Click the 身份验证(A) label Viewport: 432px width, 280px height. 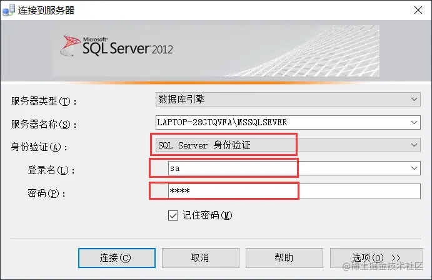coord(39,147)
